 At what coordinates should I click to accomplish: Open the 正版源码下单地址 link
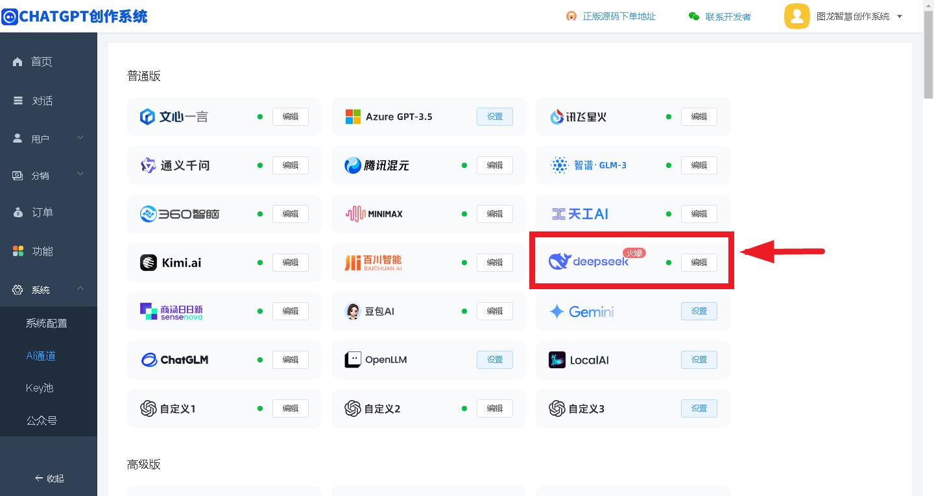(x=619, y=16)
